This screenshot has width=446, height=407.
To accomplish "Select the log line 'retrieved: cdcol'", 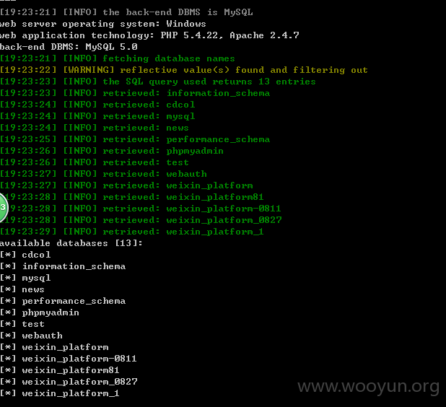I will [x=97, y=105].
